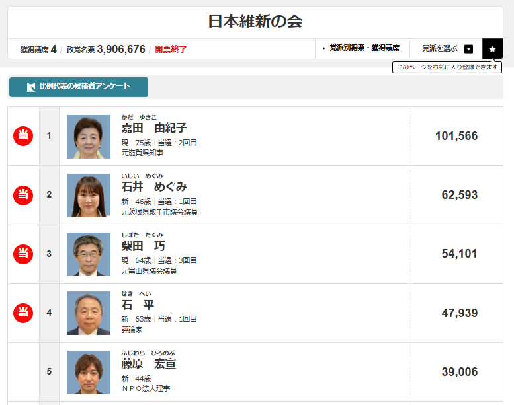This screenshot has width=514, height=405.
Task: Click the 元富山県議会議員 description
Action: coord(149,271)
